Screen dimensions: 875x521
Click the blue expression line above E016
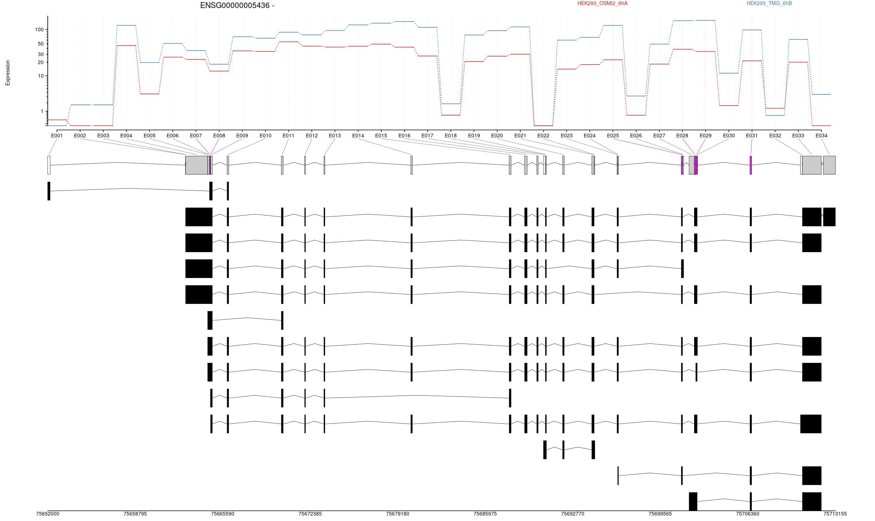[404, 21]
